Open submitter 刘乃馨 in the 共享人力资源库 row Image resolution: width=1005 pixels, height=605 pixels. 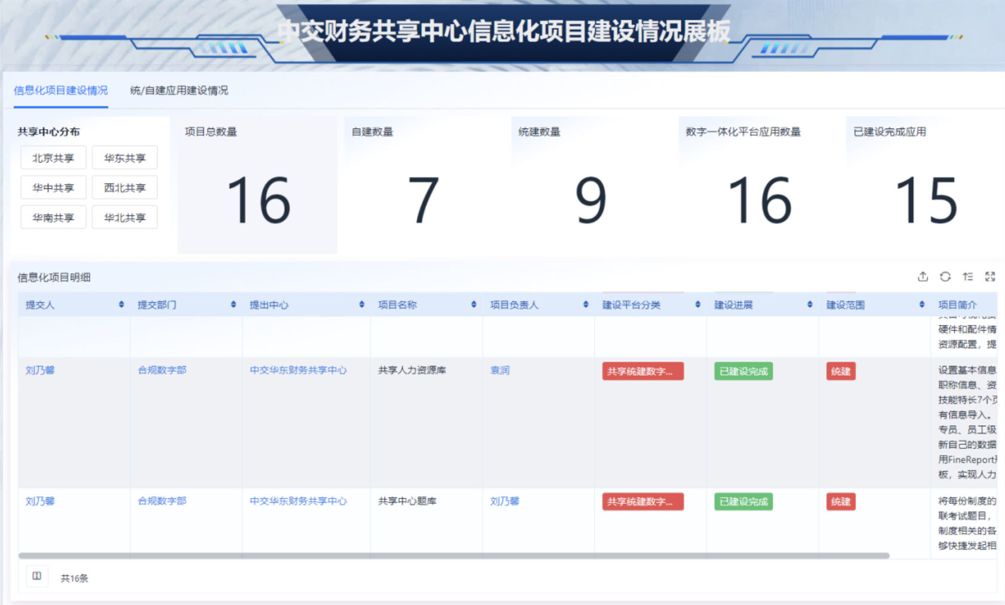pos(40,371)
